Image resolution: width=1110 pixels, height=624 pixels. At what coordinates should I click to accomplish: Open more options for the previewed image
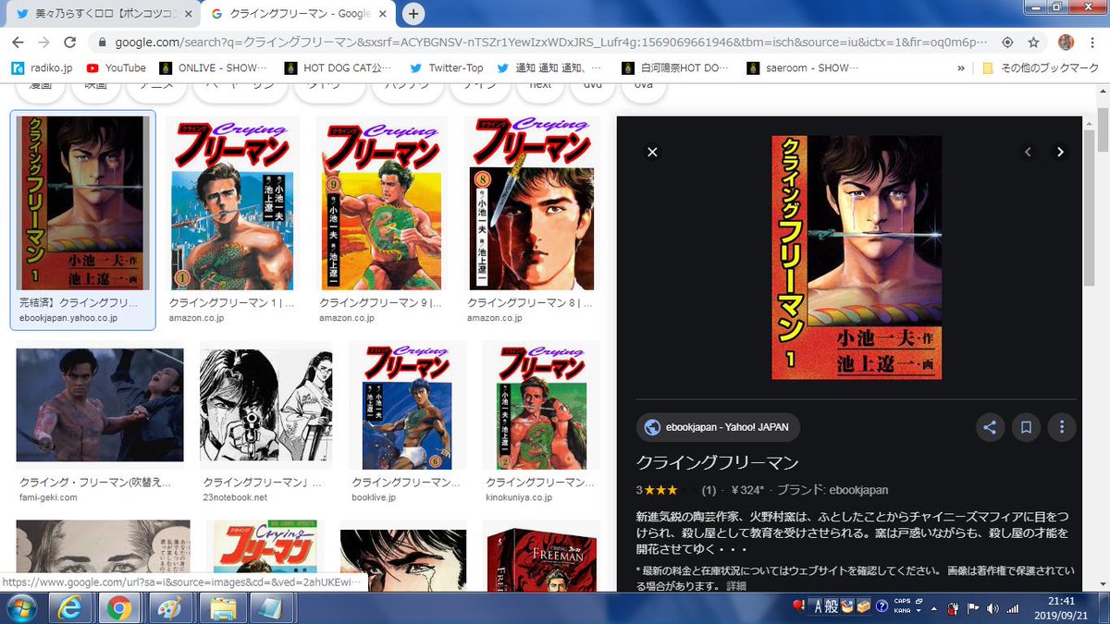(x=1062, y=427)
